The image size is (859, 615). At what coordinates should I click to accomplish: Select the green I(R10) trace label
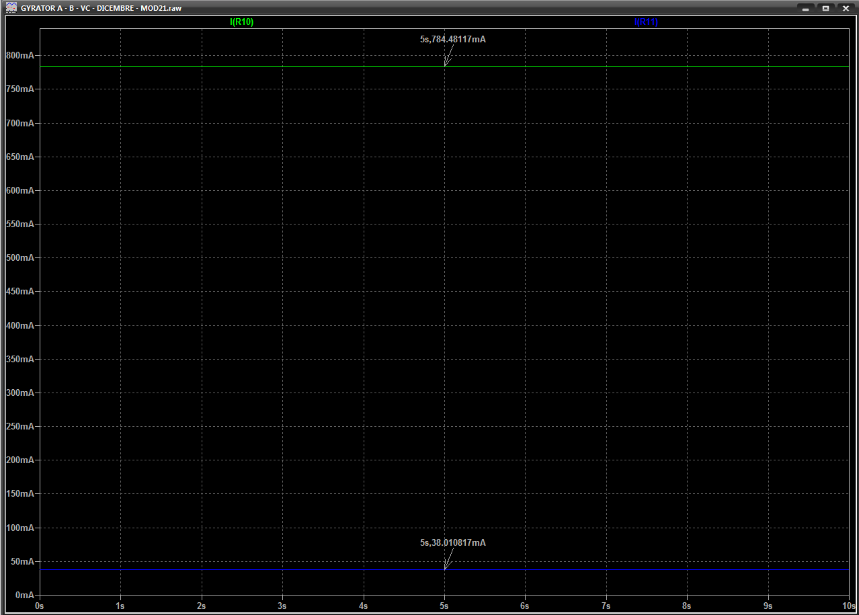[x=242, y=22]
